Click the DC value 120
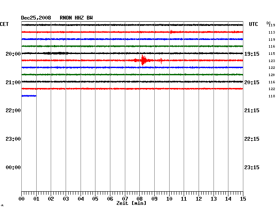Image resolution: width=277 pixels, height=210 pixels. click(x=272, y=75)
